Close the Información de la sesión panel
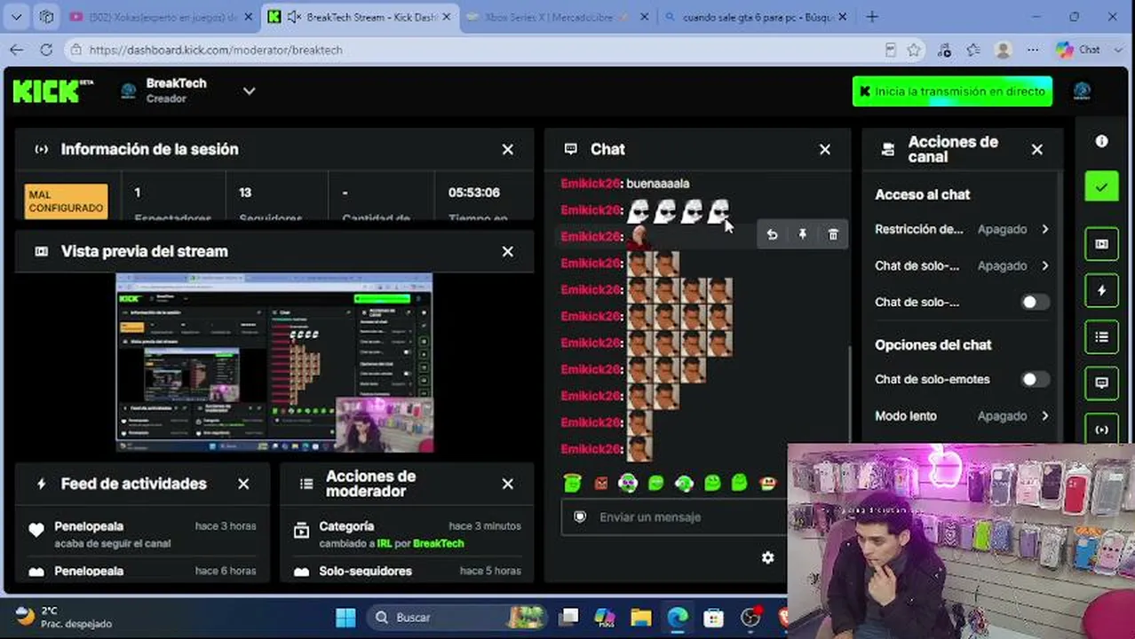This screenshot has width=1135, height=639. click(x=507, y=149)
